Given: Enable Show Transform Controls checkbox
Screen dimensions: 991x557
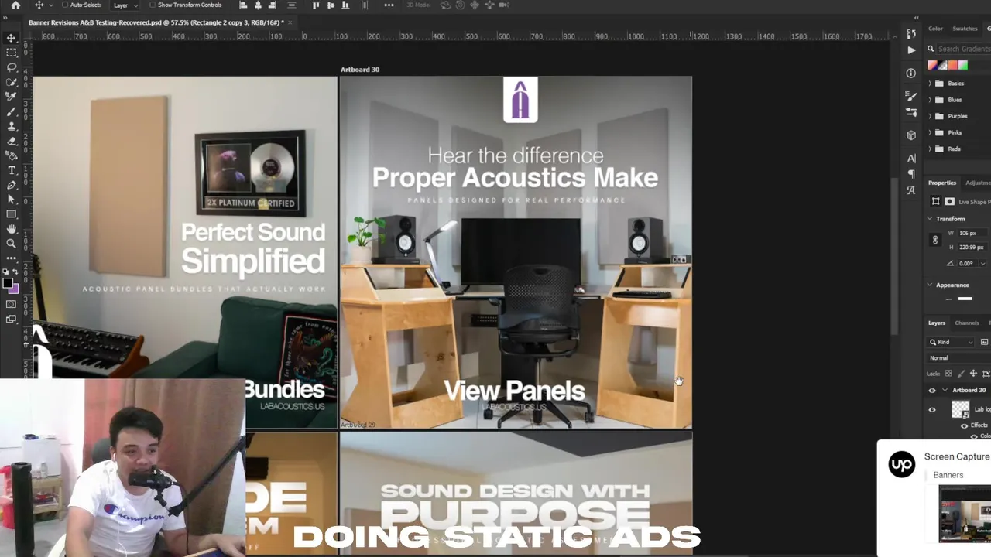Looking at the screenshot, I should tap(153, 5).
